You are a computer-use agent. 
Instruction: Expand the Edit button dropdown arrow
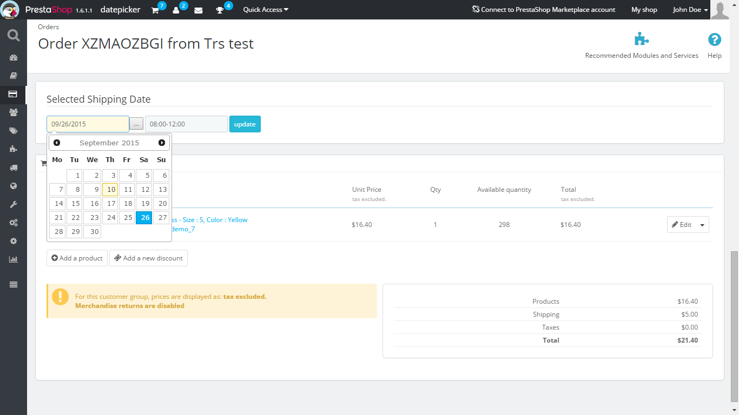[x=703, y=225]
